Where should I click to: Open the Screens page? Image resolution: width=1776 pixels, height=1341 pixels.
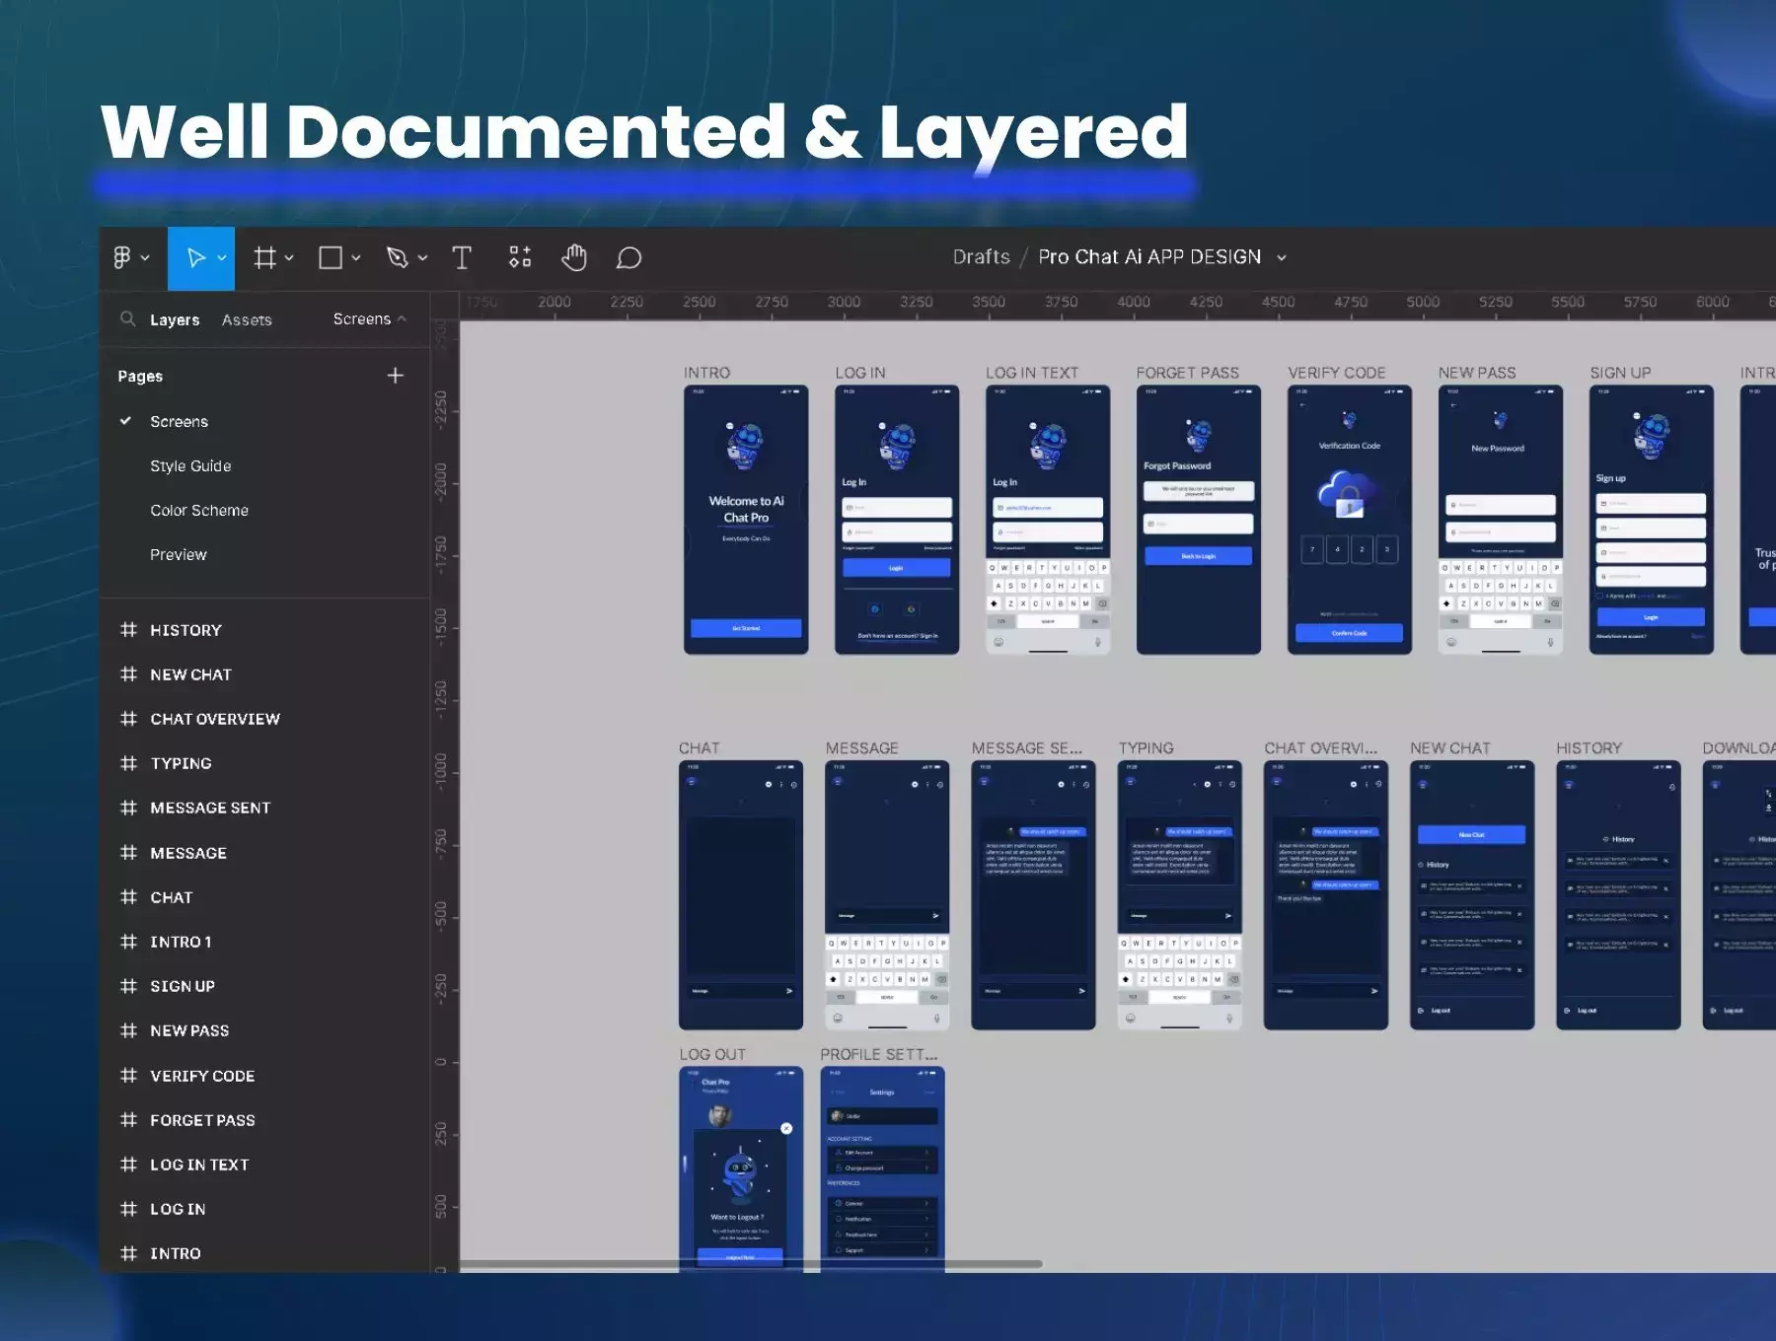point(179,421)
